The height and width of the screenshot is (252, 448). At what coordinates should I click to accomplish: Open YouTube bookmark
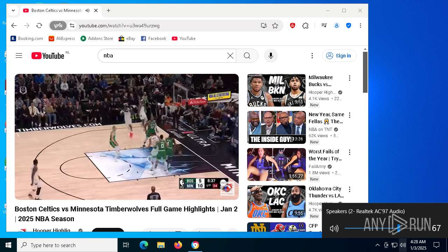(184, 38)
